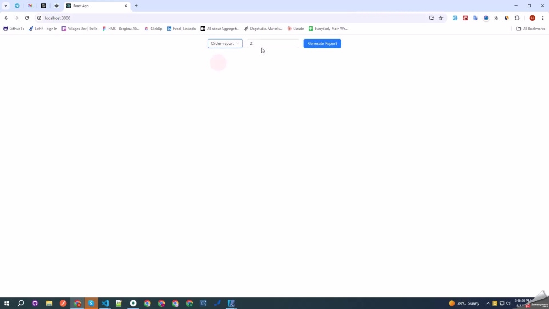Switch to the Telegram pinned tab
The image size is (549, 309).
coord(17,5)
